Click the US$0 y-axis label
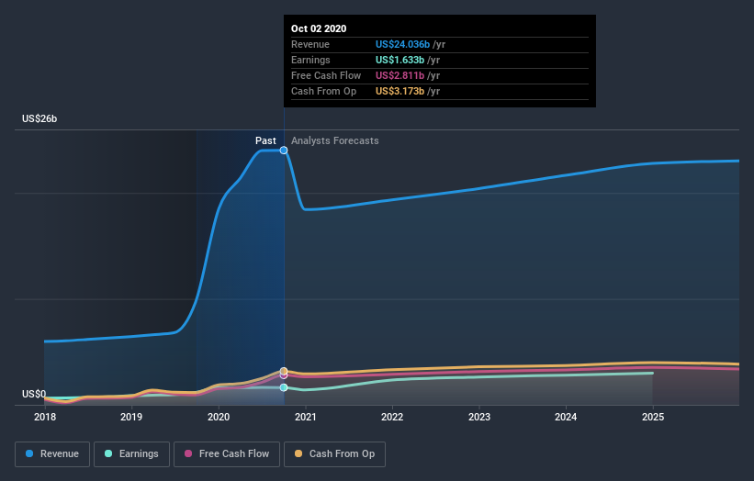The width and height of the screenshot is (754, 481). coord(34,394)
